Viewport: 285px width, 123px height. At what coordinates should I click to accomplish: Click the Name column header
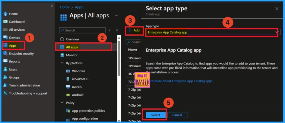tap(132, 50)
